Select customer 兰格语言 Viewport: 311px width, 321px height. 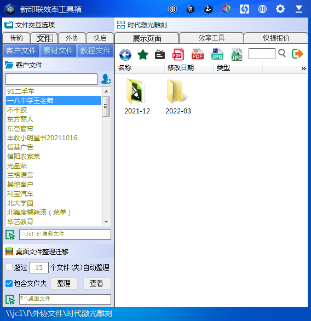(x=54, y=175)
